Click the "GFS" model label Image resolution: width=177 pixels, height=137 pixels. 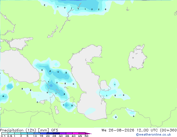tap(54, 130)
